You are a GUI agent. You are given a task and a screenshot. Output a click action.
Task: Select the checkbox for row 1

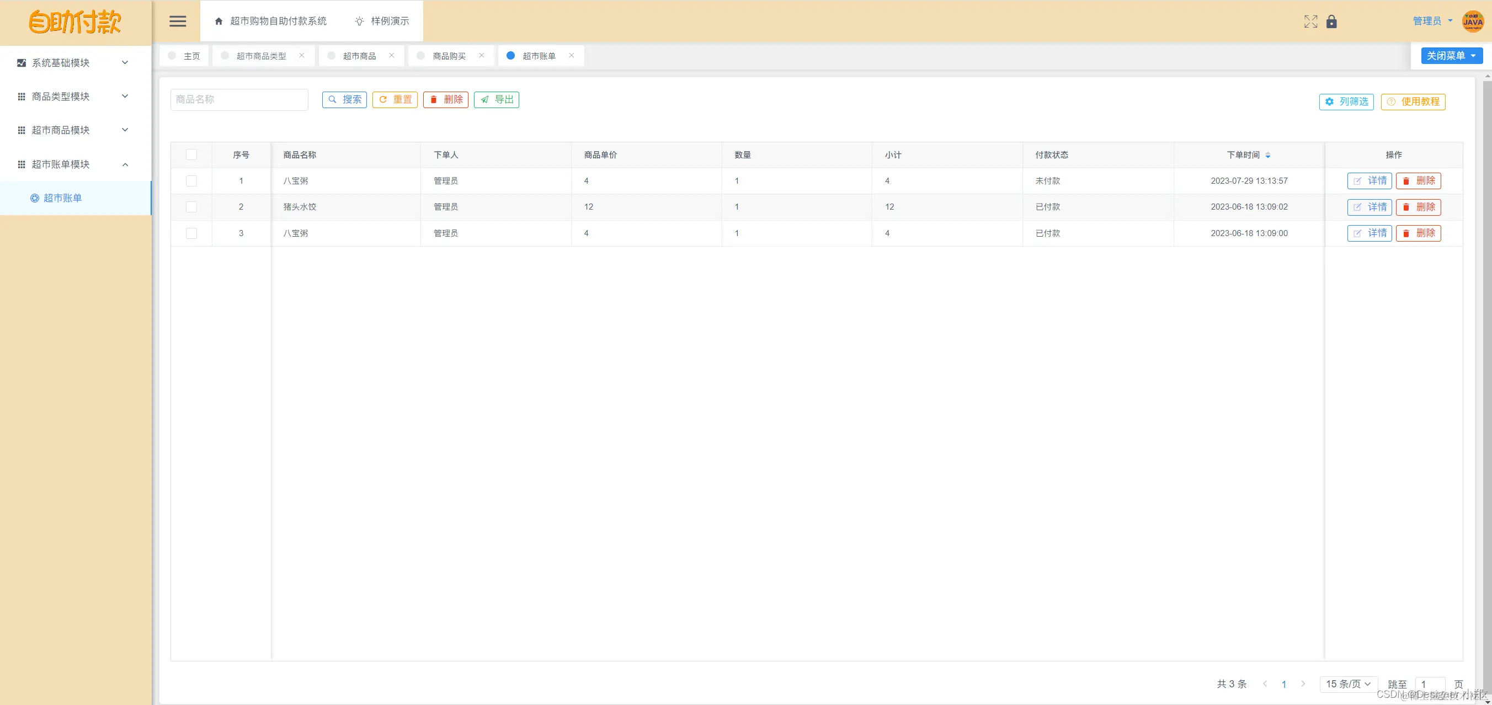[x=191, y=180]
